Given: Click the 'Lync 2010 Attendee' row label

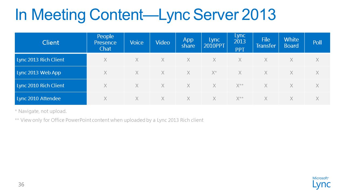Looking at the screenshot, I should tap(51, 99).
